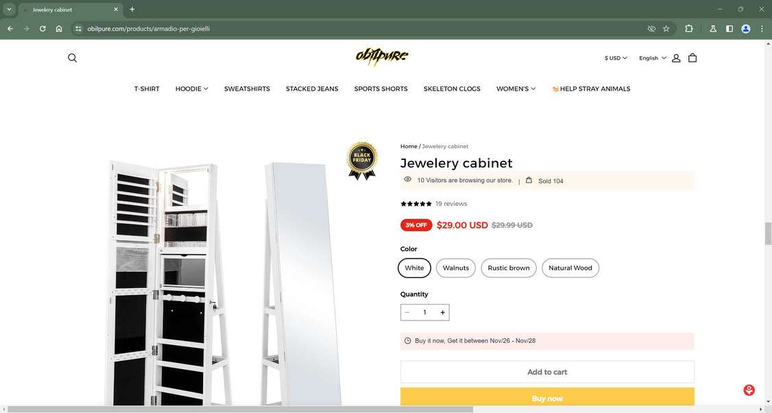Choose the Rustic brown color option
This screenshot has width=772, height=413.
tap(509, 268)
